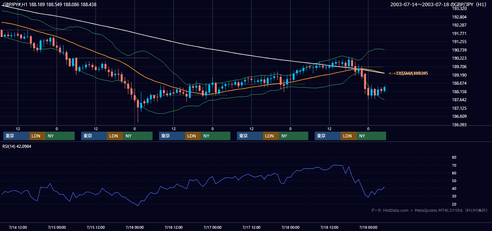Click the 東京 session block above 7/16 12:00
492x231 pixels.
172,136
